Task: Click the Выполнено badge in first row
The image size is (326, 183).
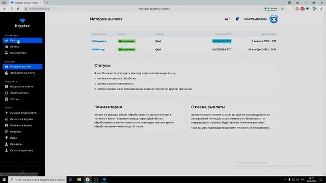Action: 127,41
